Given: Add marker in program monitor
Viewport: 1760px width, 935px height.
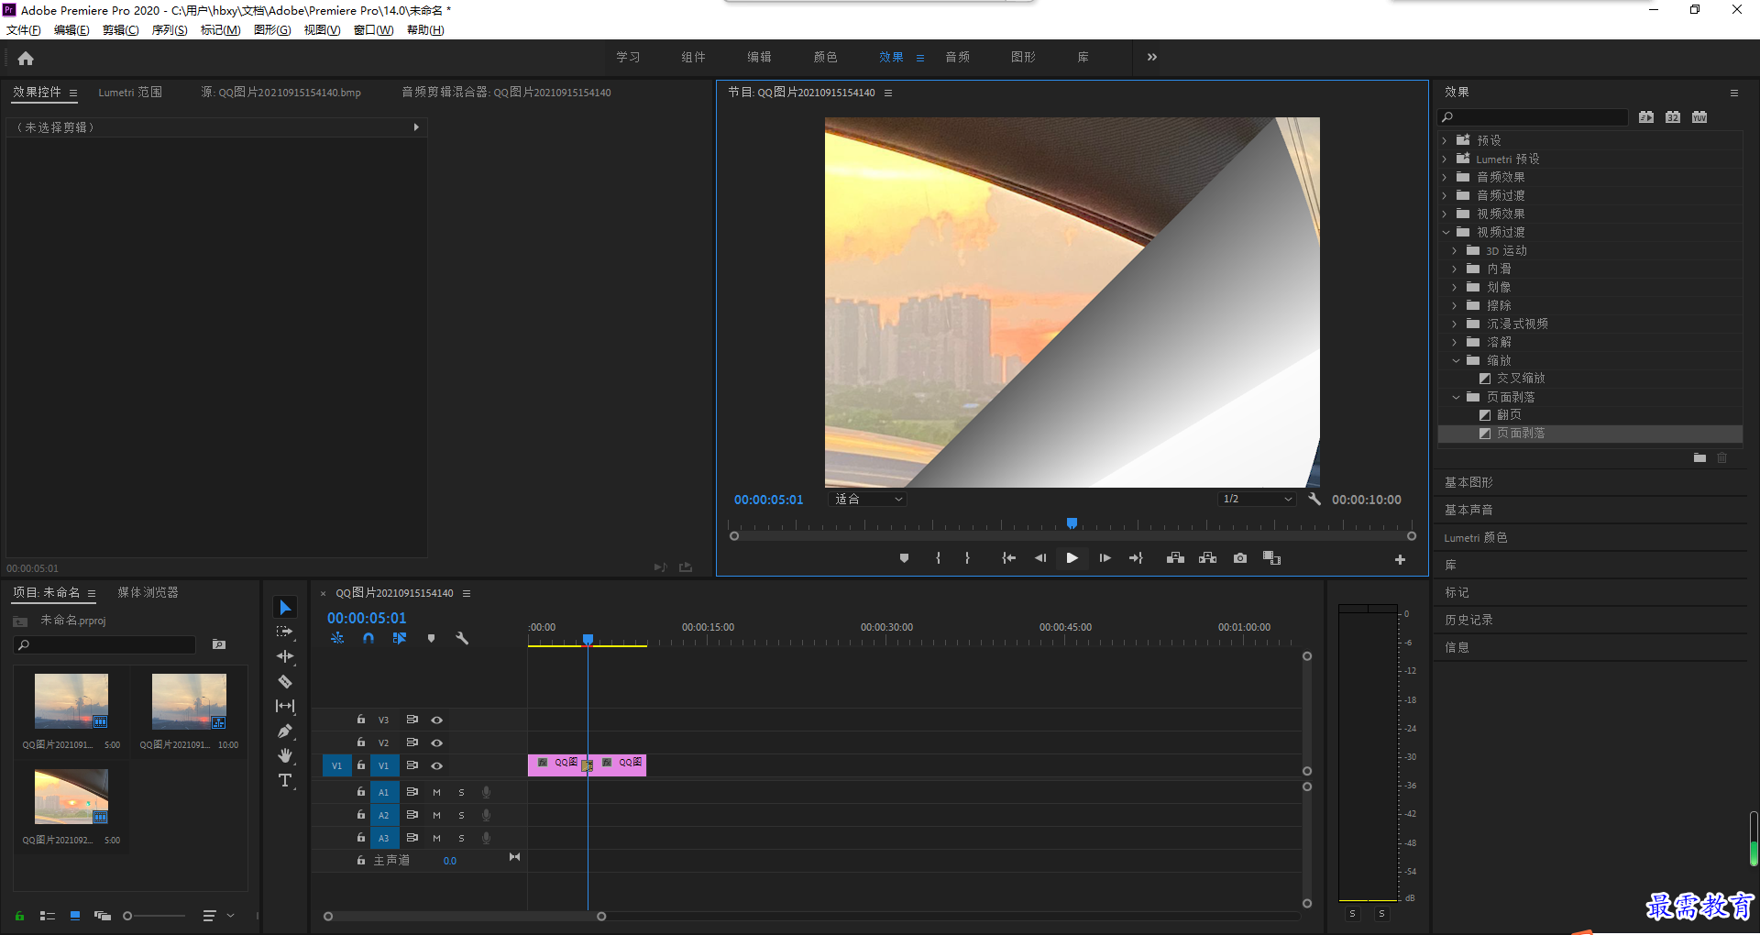Looking at the screenshot, I should pyautogui.click(x=904, y=558).
